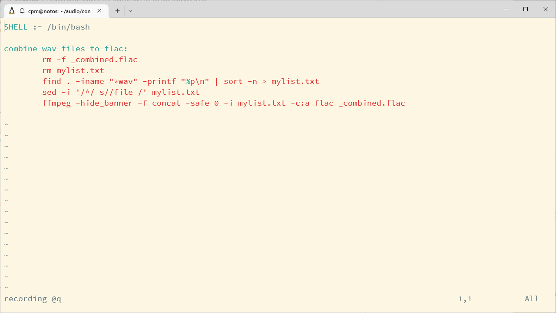Maximize the terminal window
This screenshot has width=556, height=313.
point(526,9)
